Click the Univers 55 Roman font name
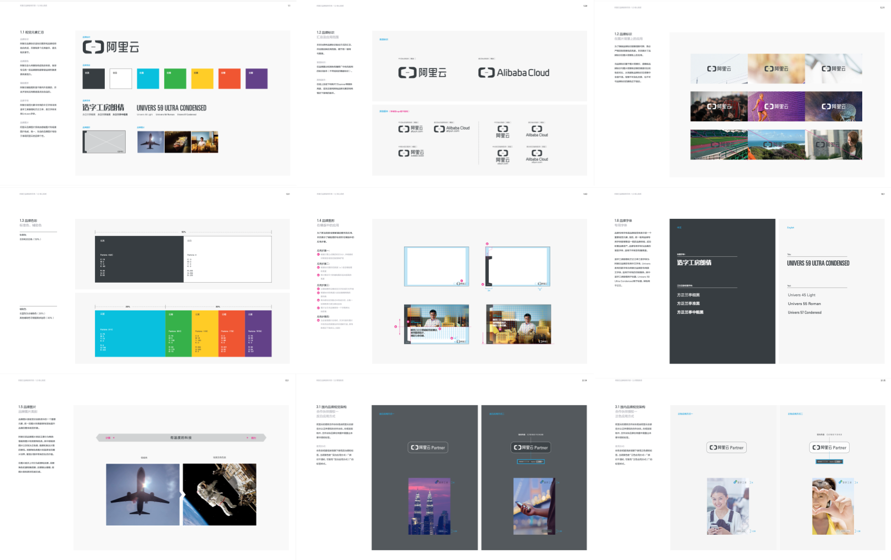The height and width of the screenshot is (560, 891). (x=805, y=304)
